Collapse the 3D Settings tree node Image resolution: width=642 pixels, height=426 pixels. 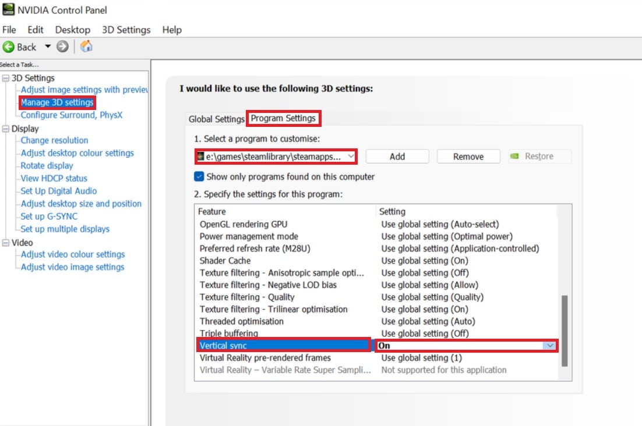6,78
